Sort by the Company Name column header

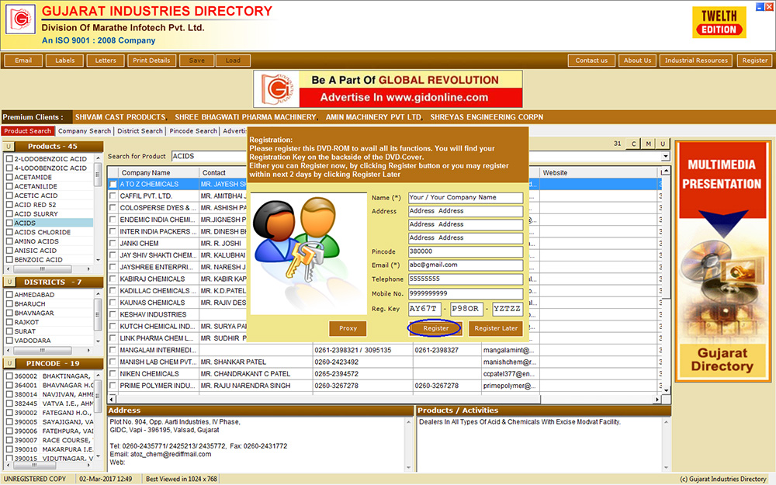158,173
